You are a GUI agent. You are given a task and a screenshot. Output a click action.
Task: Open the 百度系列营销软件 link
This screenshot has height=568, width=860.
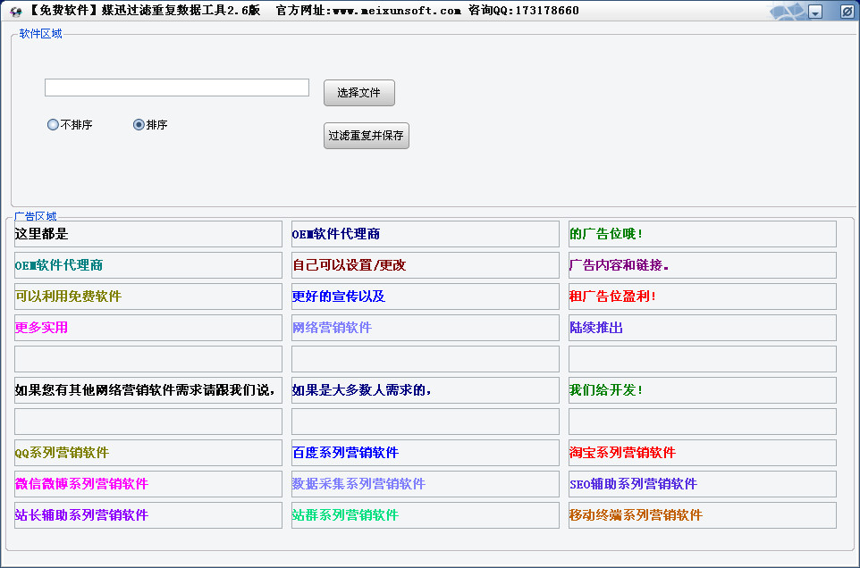tap(425, 453)
